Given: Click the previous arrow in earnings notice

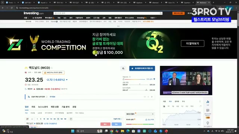Looking at the screenshot, I should (x=148, y=97).
